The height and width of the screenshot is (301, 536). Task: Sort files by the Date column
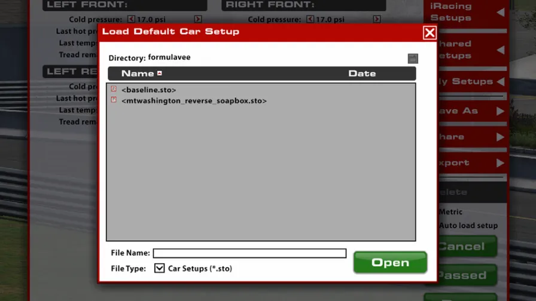362,73
